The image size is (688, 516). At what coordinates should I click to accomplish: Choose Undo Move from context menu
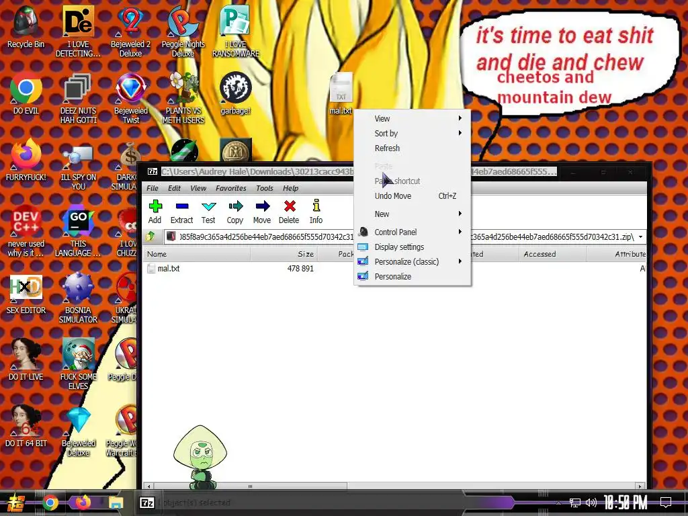point(413,196)
